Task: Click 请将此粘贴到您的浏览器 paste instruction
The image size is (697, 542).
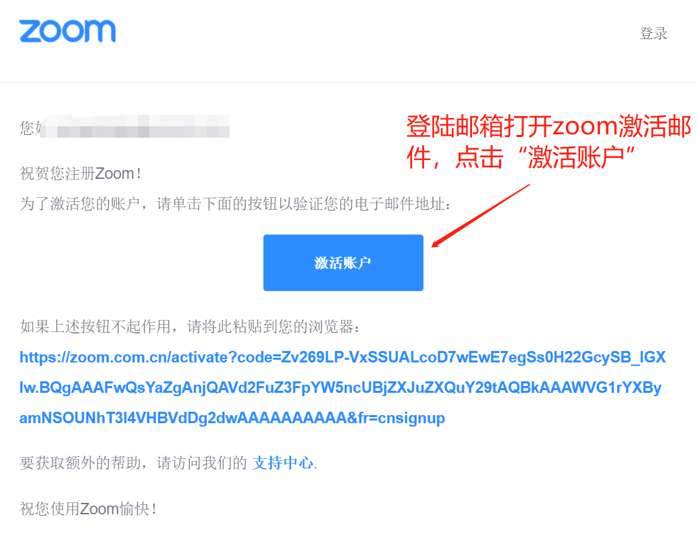Action: click(x=274, y=327)
